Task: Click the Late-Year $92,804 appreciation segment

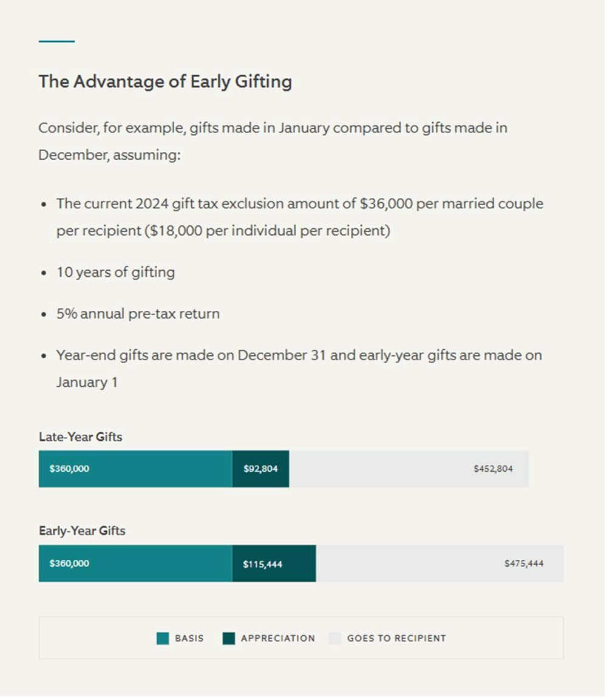Action: 260,469
